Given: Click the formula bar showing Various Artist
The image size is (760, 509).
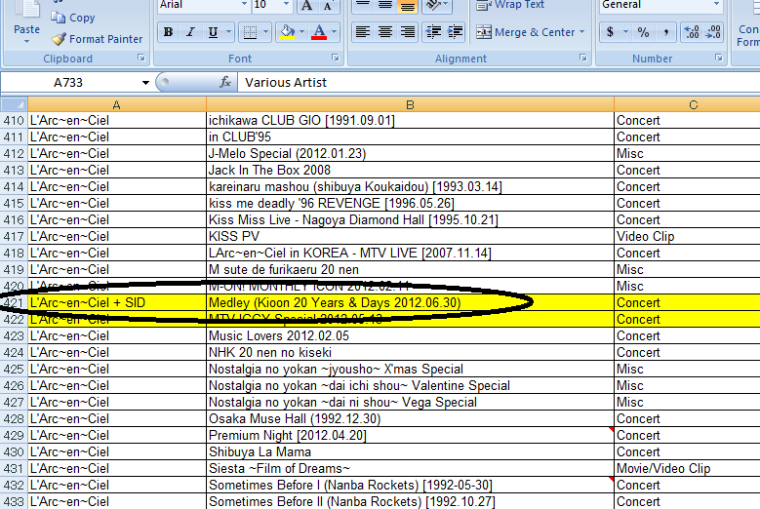Looking at the screenshot, I should point(499,82).
